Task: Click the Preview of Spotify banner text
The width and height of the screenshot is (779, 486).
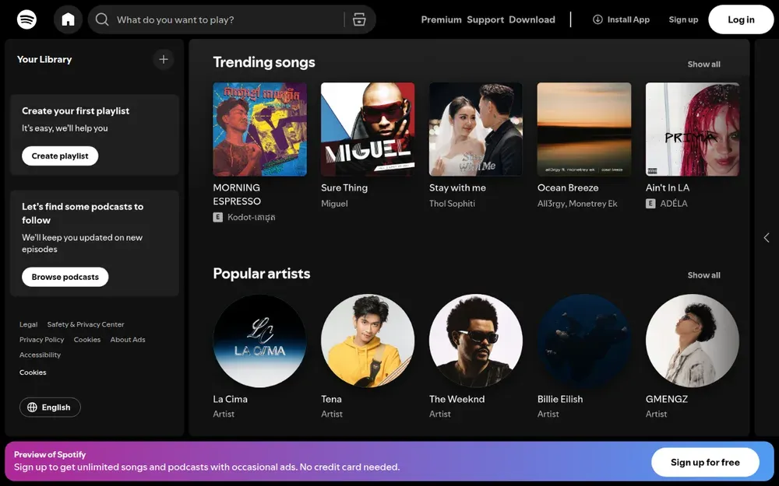Action: tap(50, 454)
